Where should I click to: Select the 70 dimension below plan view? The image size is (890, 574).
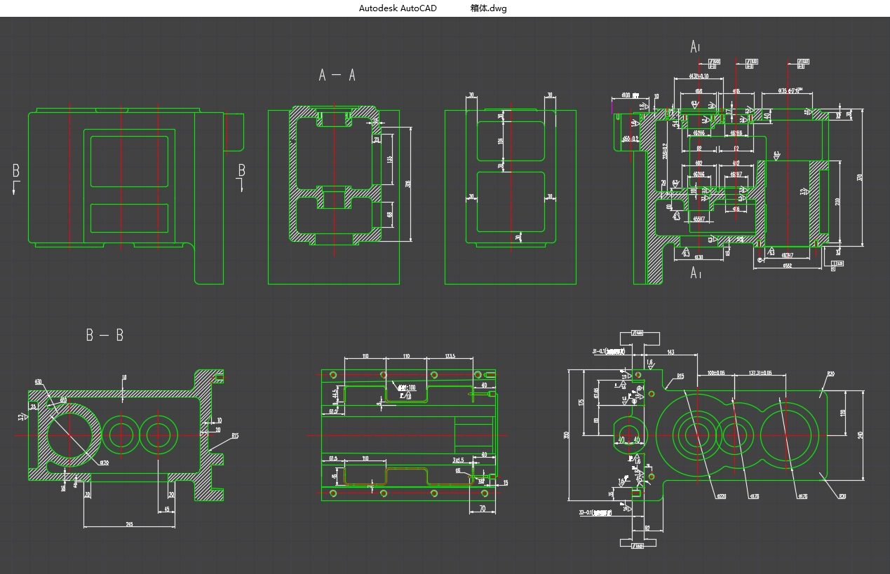click(482, 507)
